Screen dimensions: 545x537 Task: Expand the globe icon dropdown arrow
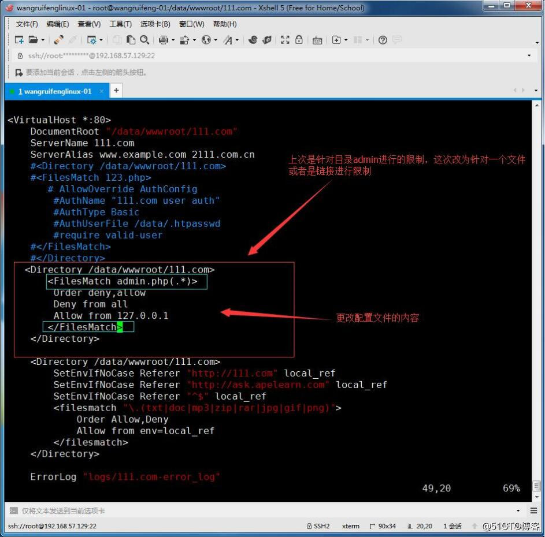coord(216,40)
